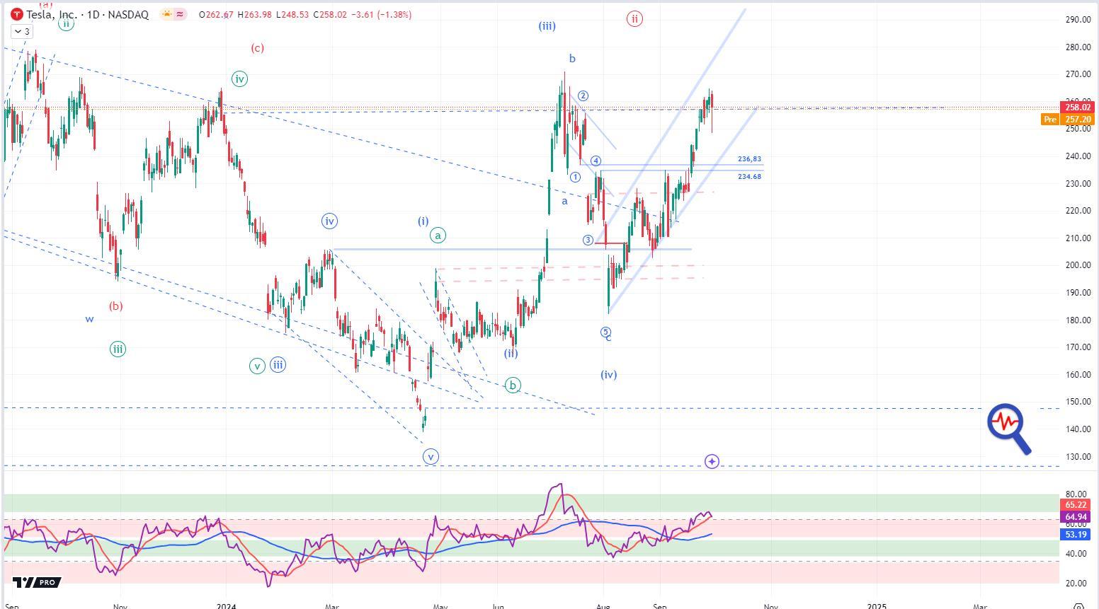Click the Aug label on the time axis
1099x609 pixels.
click(604, 605)
